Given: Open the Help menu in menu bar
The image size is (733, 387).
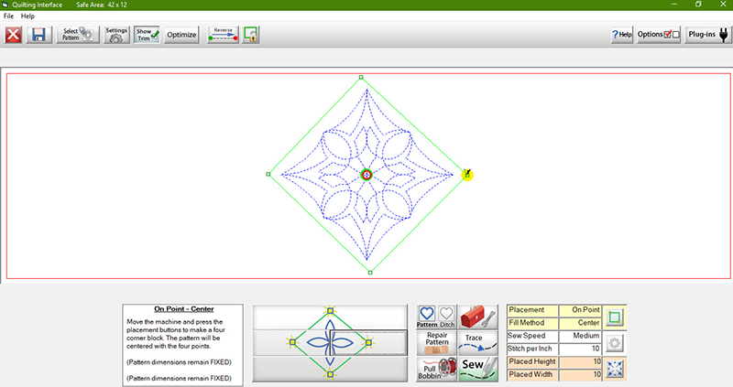Looking at the screenshot, I should 28,16.
